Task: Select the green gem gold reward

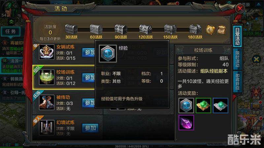Action: (x=203, y=106)
